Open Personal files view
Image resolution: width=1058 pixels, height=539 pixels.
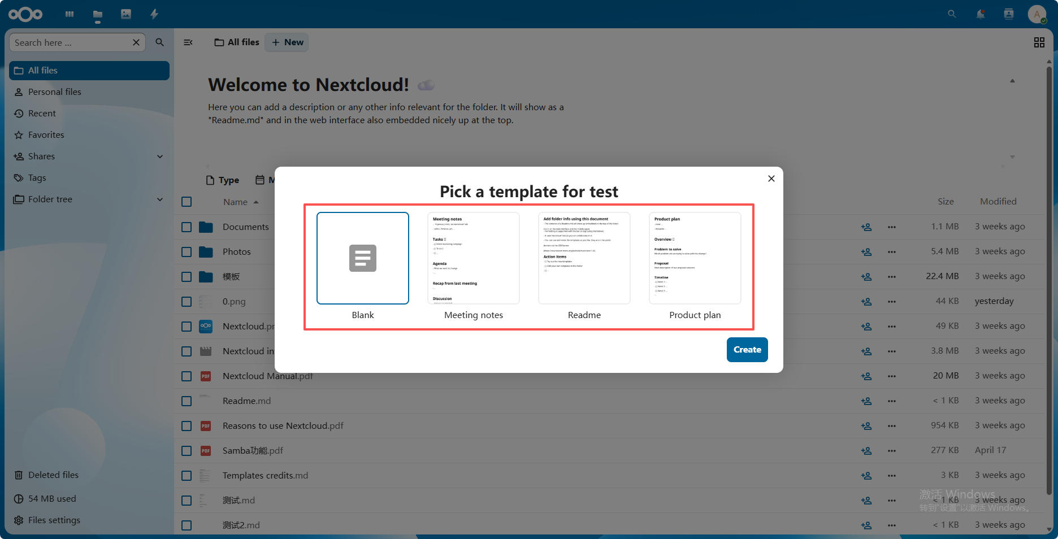[89, 92]
